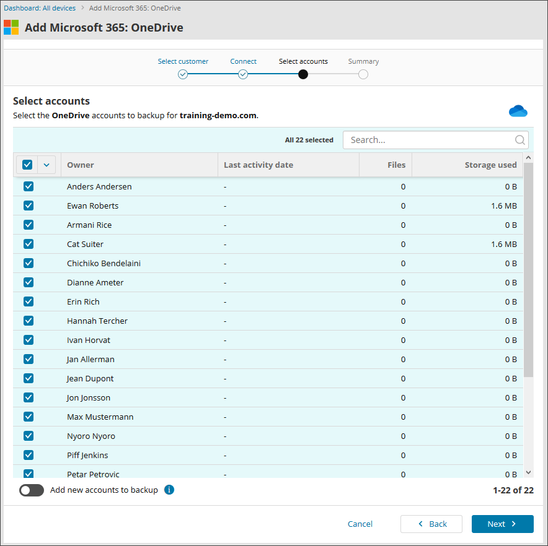Screen dimensions: 548x546
Task: Uncheck Armani Rice's checkbox
Action: [29, 225]
